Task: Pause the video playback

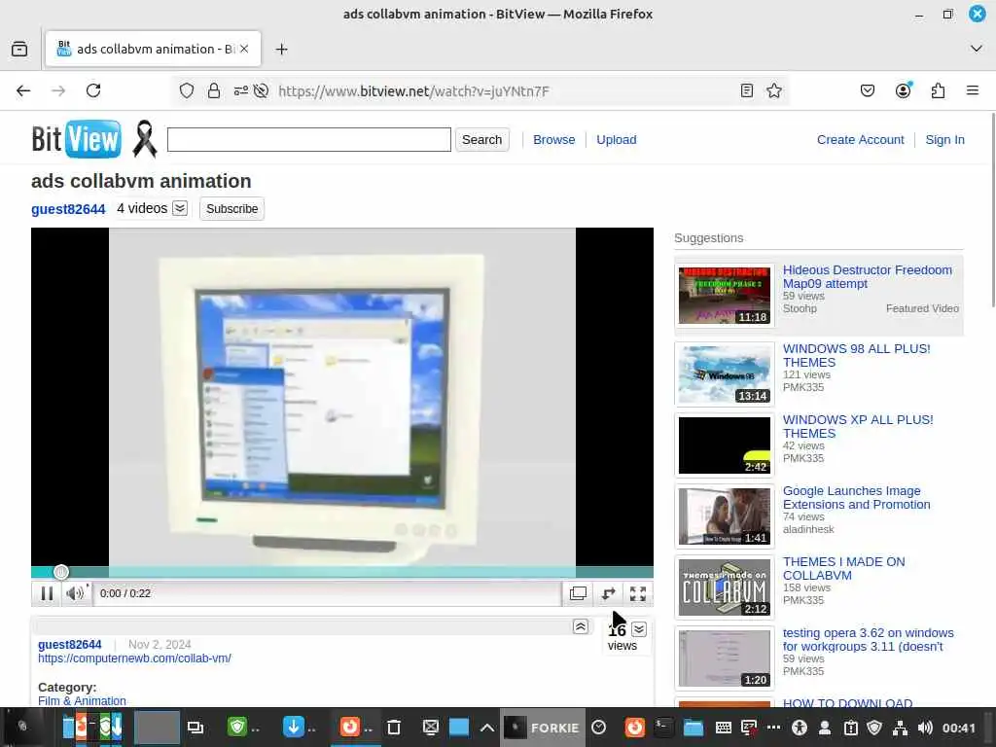Action: pyautogui.click(x=47, y=593)
